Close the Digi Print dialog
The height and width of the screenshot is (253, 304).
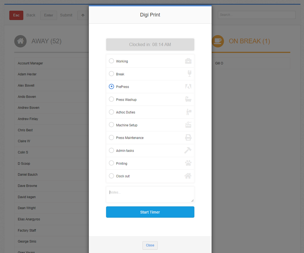coord(150,245)
